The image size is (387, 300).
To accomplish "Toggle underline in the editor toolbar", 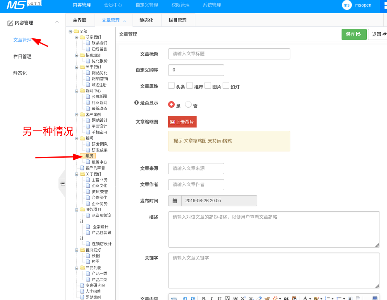I will click(x=219, y=298).
